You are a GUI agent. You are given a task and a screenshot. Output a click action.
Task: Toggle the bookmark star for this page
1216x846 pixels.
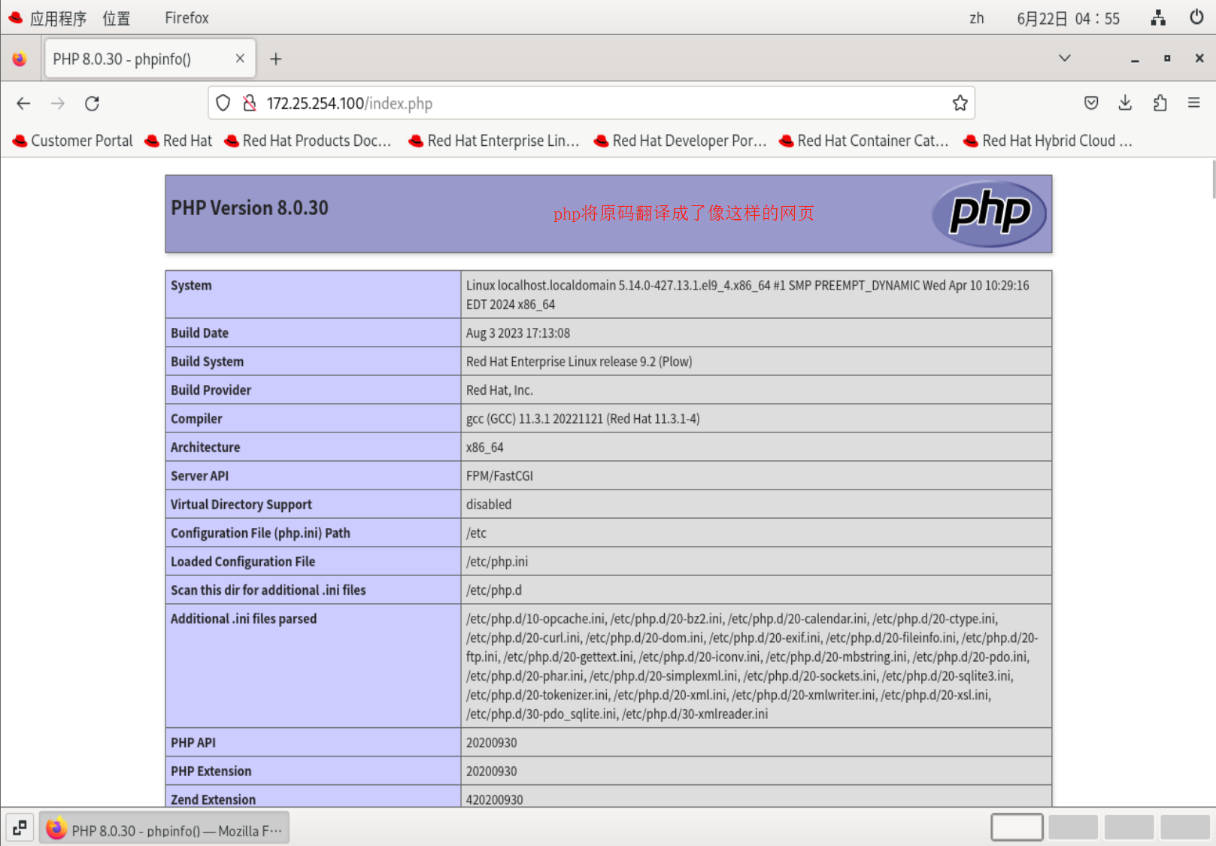(960, 103)
